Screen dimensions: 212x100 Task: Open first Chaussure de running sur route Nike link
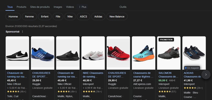[17, 75]
